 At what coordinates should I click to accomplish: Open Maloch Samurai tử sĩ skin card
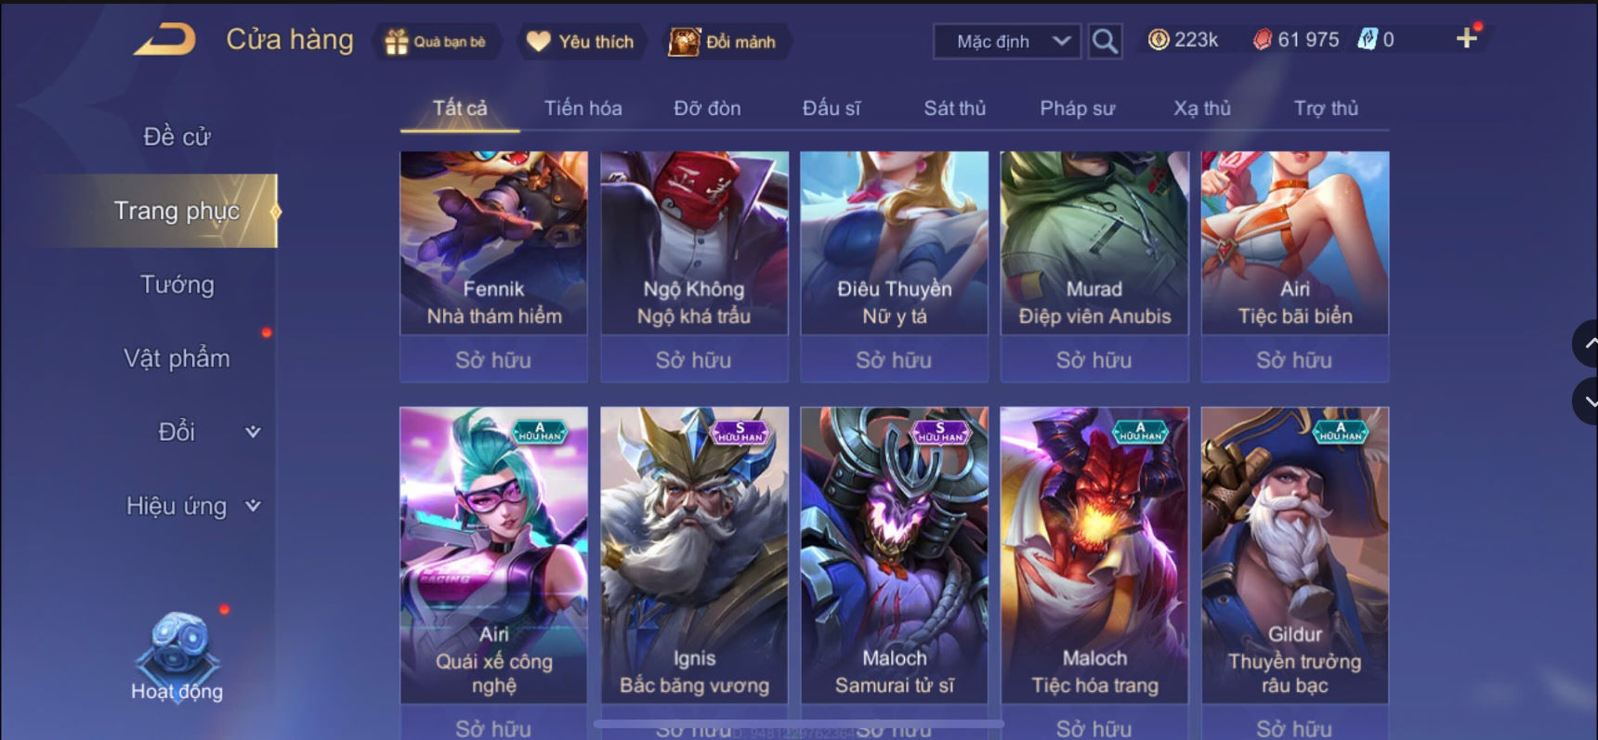click(894, 554)
